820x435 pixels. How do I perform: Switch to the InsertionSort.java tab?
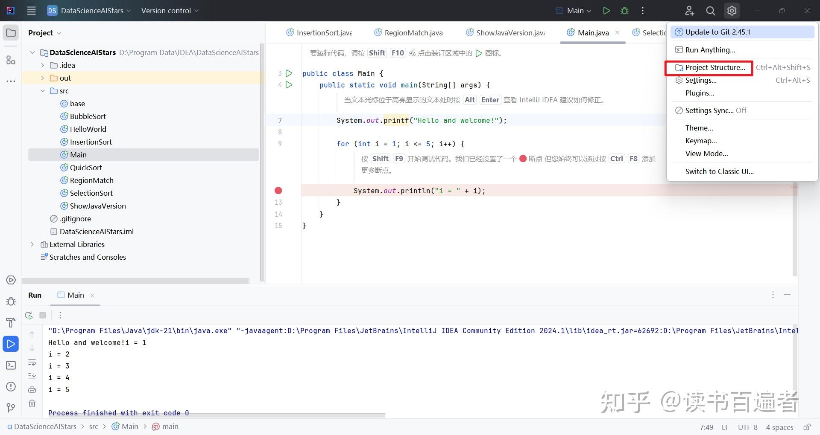tap(323, 32)
